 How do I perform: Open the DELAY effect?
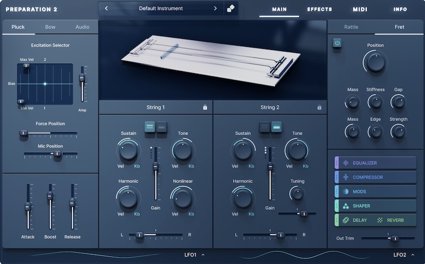coord(359,220)
